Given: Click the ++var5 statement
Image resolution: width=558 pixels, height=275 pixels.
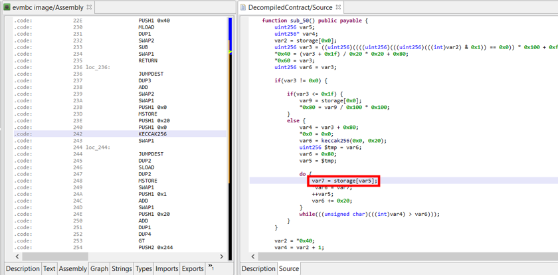Looking at the screenshot, I should click(x=323, y=194).
